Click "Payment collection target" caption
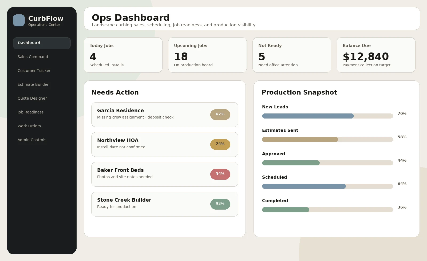 (366, 65)
